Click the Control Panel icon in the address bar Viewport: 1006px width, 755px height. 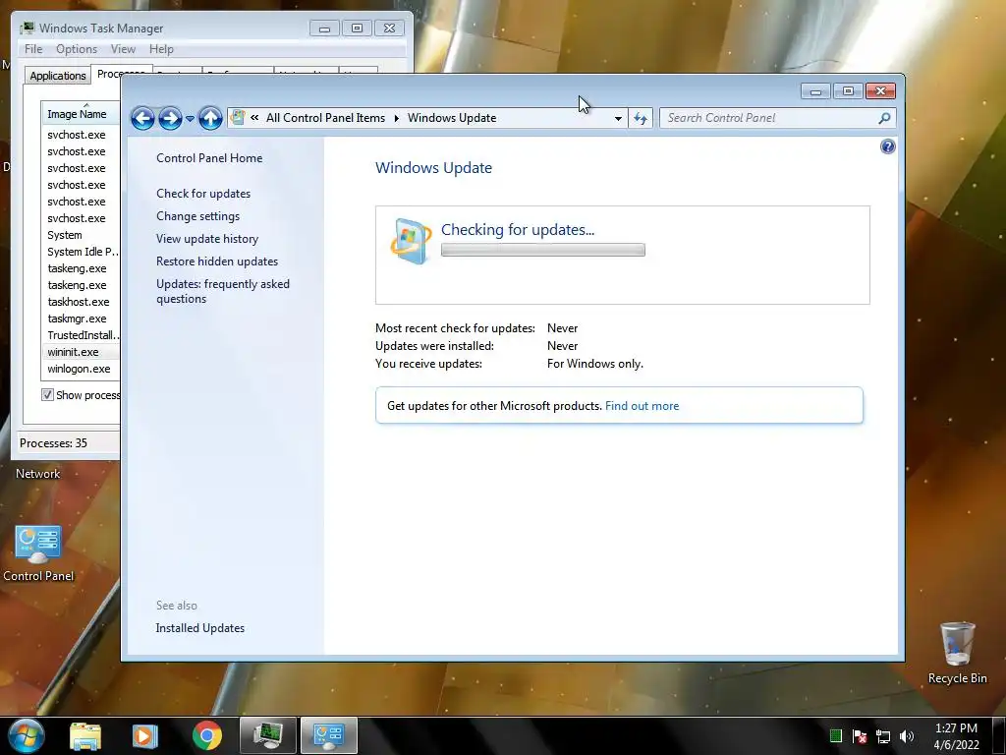(x=238, y=118)
